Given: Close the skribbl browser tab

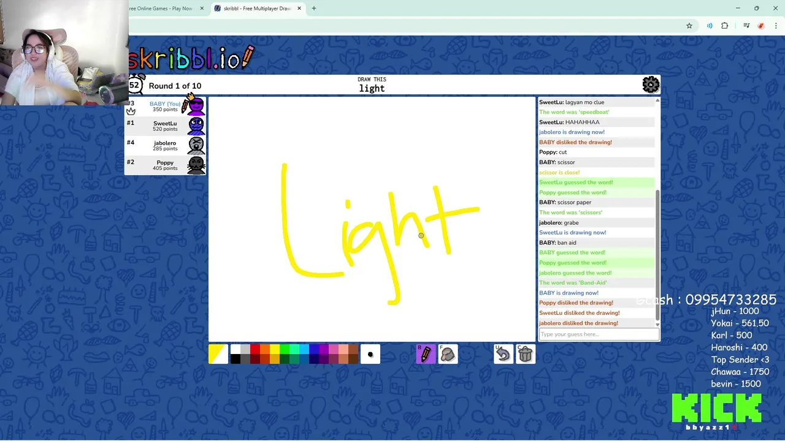Looking at the screenshot, I should click(299, 9).
